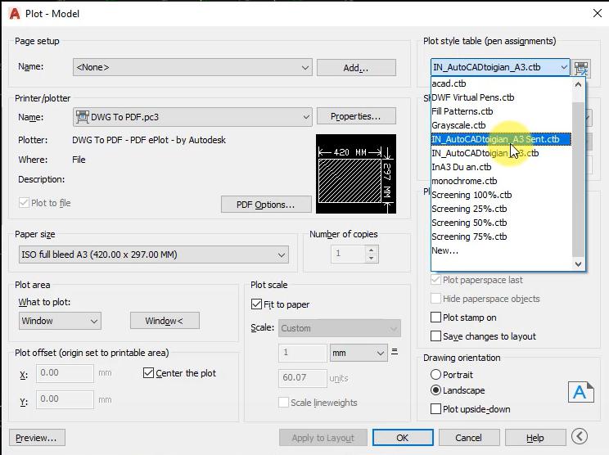Open plot scale units mm dropdown
Screen dimensions: 609x455
(x=359, y=353)
